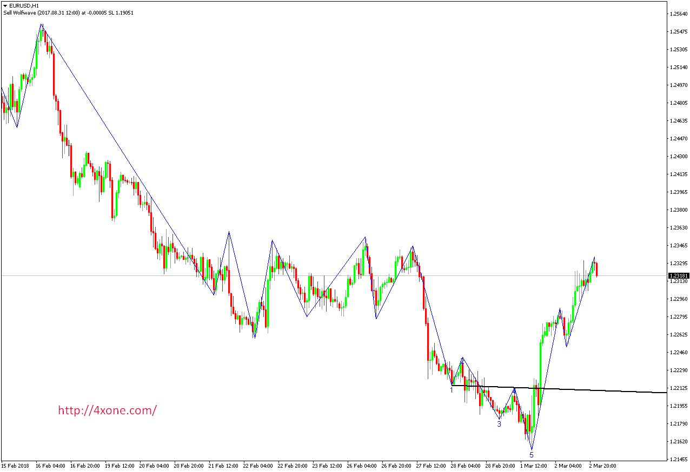The height and width of the screenshot is (472, 690).
Task: Click price axis label 1.21790
Action: click(679, 423)
